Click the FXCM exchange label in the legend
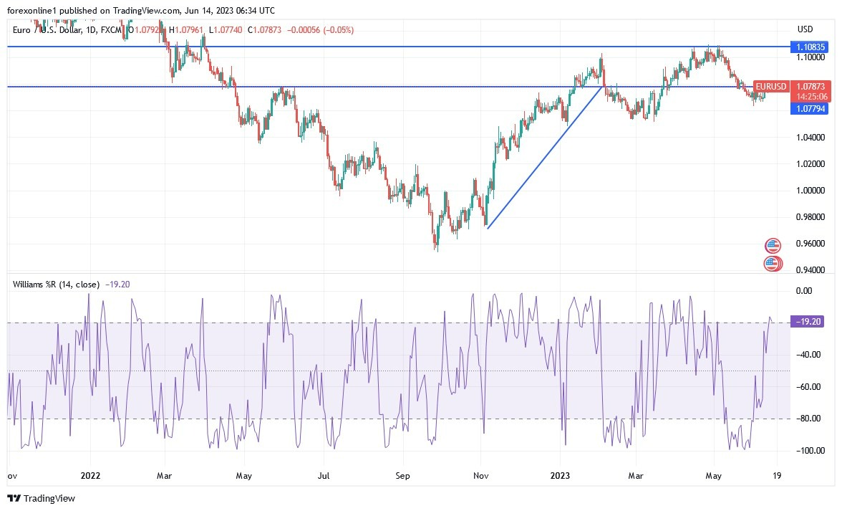Viewport: 842px width, 511px height. [112, 32]
